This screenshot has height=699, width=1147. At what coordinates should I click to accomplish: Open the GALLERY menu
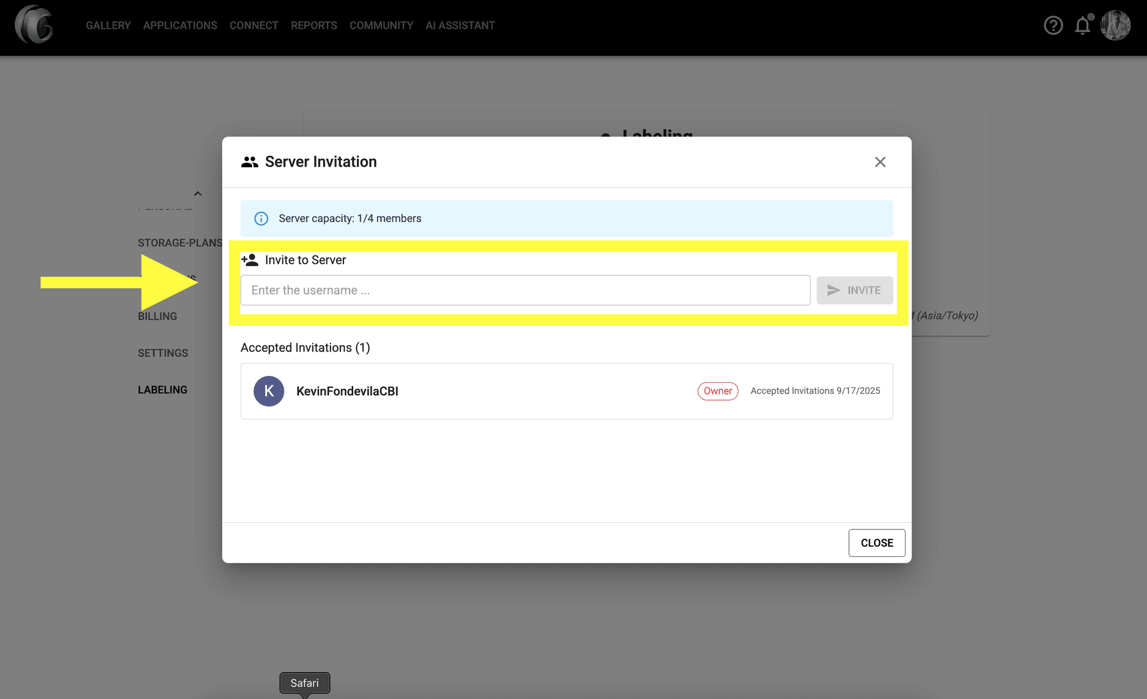pyautogui.click(x=108, y=26)
